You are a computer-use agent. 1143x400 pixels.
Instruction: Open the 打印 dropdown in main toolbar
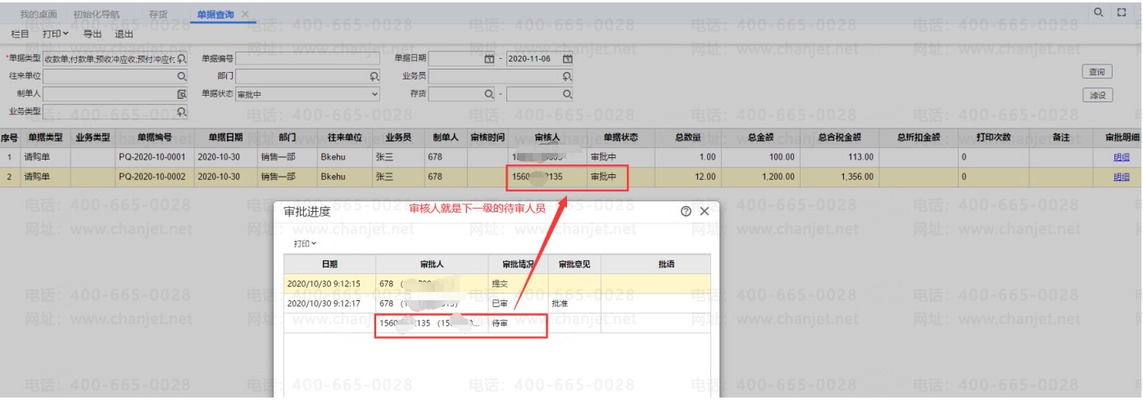click(56, 34)
